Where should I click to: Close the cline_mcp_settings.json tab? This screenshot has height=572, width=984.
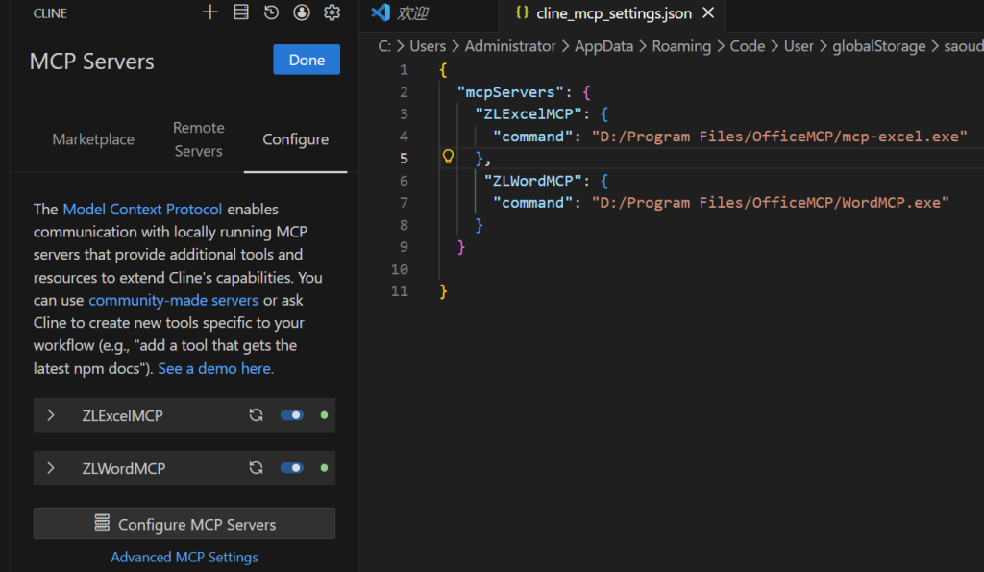(x=708, y=12)
